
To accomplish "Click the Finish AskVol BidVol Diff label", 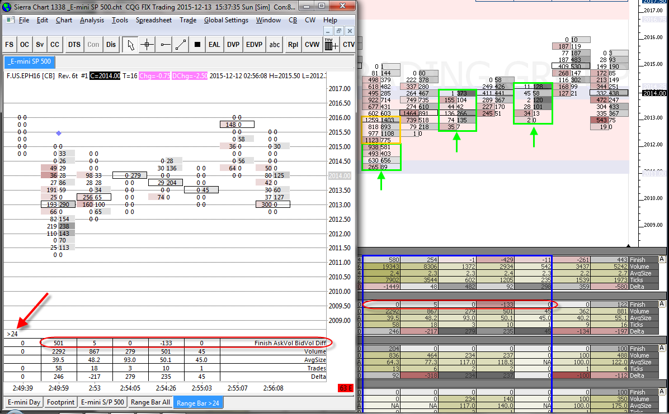I will (x=290, y=343).
